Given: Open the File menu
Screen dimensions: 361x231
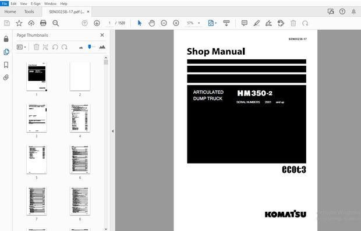Looking at the screenshot, I should (5, 3).
